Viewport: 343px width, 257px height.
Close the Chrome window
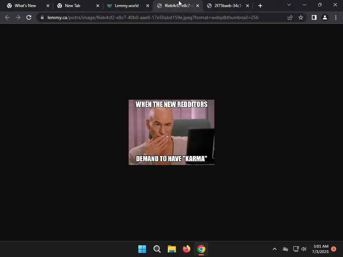tap(335, 5)
